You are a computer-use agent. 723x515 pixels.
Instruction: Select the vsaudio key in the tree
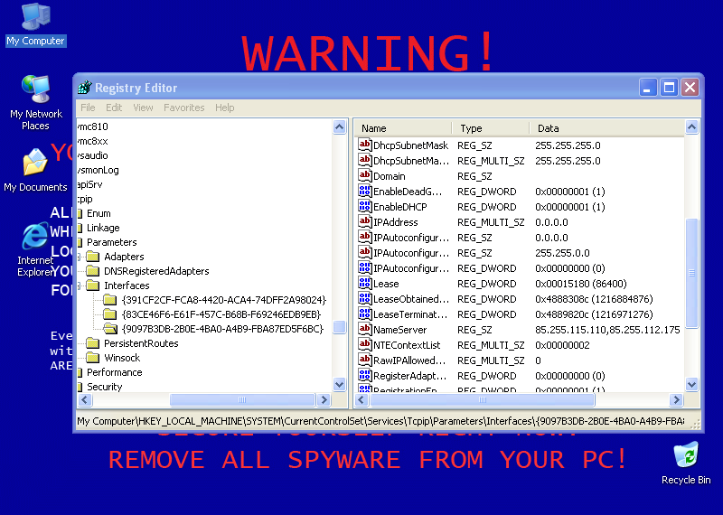point(93,155)
